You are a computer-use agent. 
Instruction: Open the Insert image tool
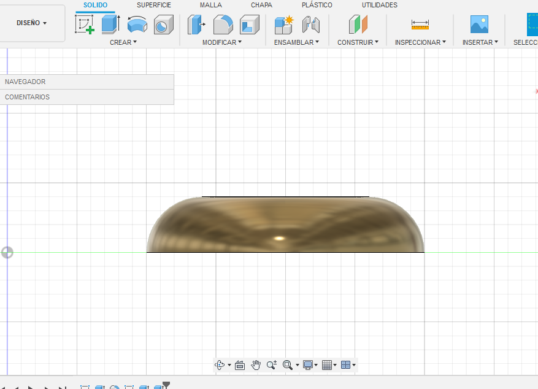pyautogui.click(x=479, y=25)
